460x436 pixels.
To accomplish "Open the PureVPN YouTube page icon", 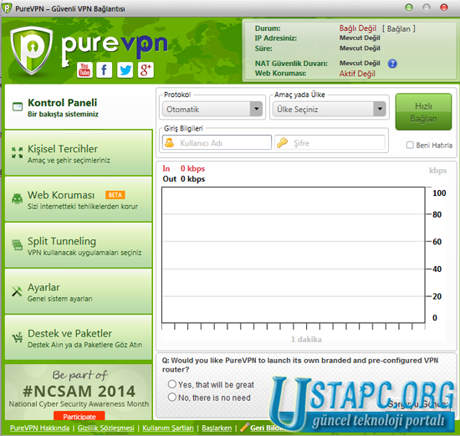I will point(84,70).
